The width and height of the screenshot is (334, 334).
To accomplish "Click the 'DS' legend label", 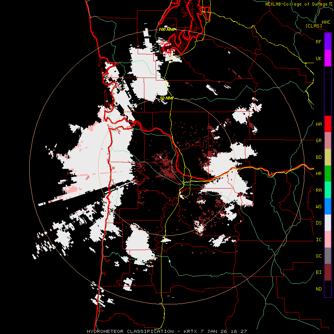I will 318,223.
